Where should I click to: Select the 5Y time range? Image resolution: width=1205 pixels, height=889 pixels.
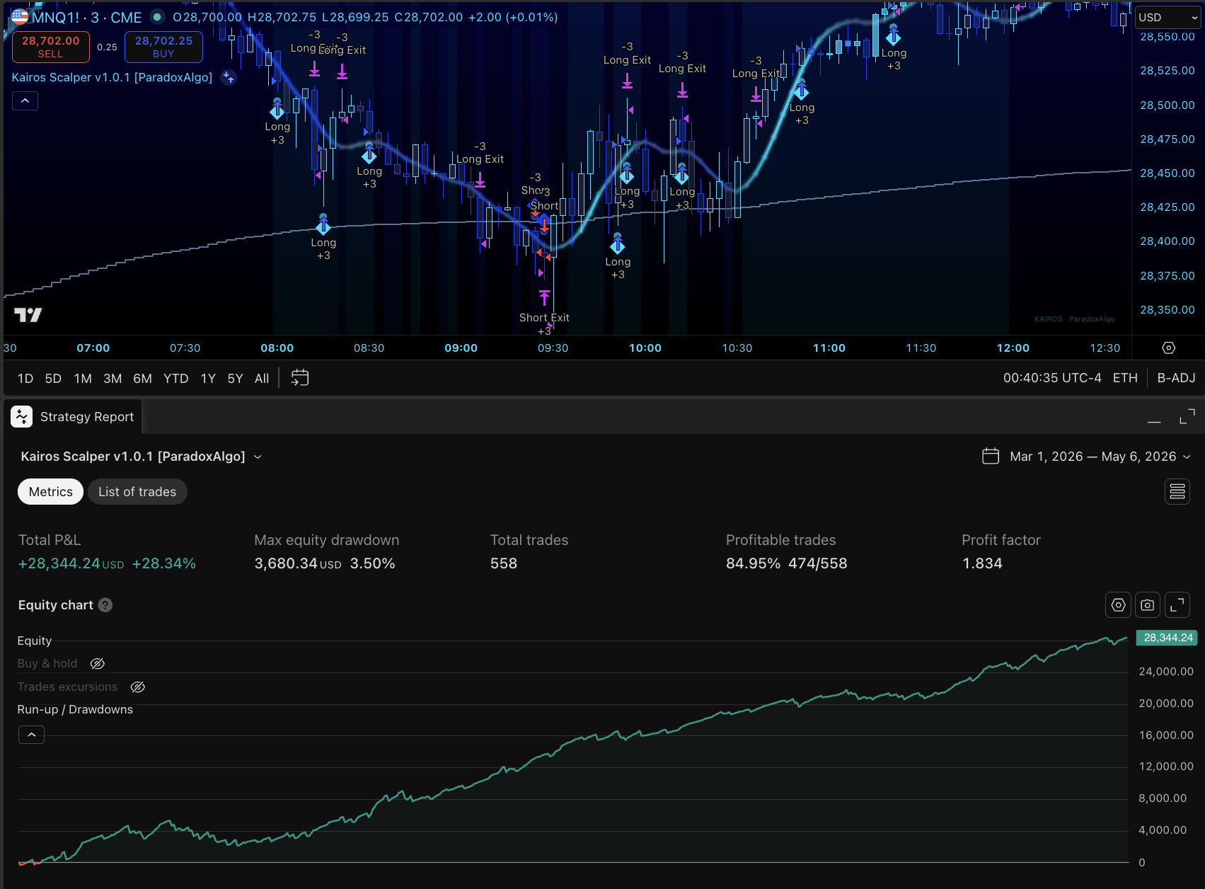click(x=235, y=378)
